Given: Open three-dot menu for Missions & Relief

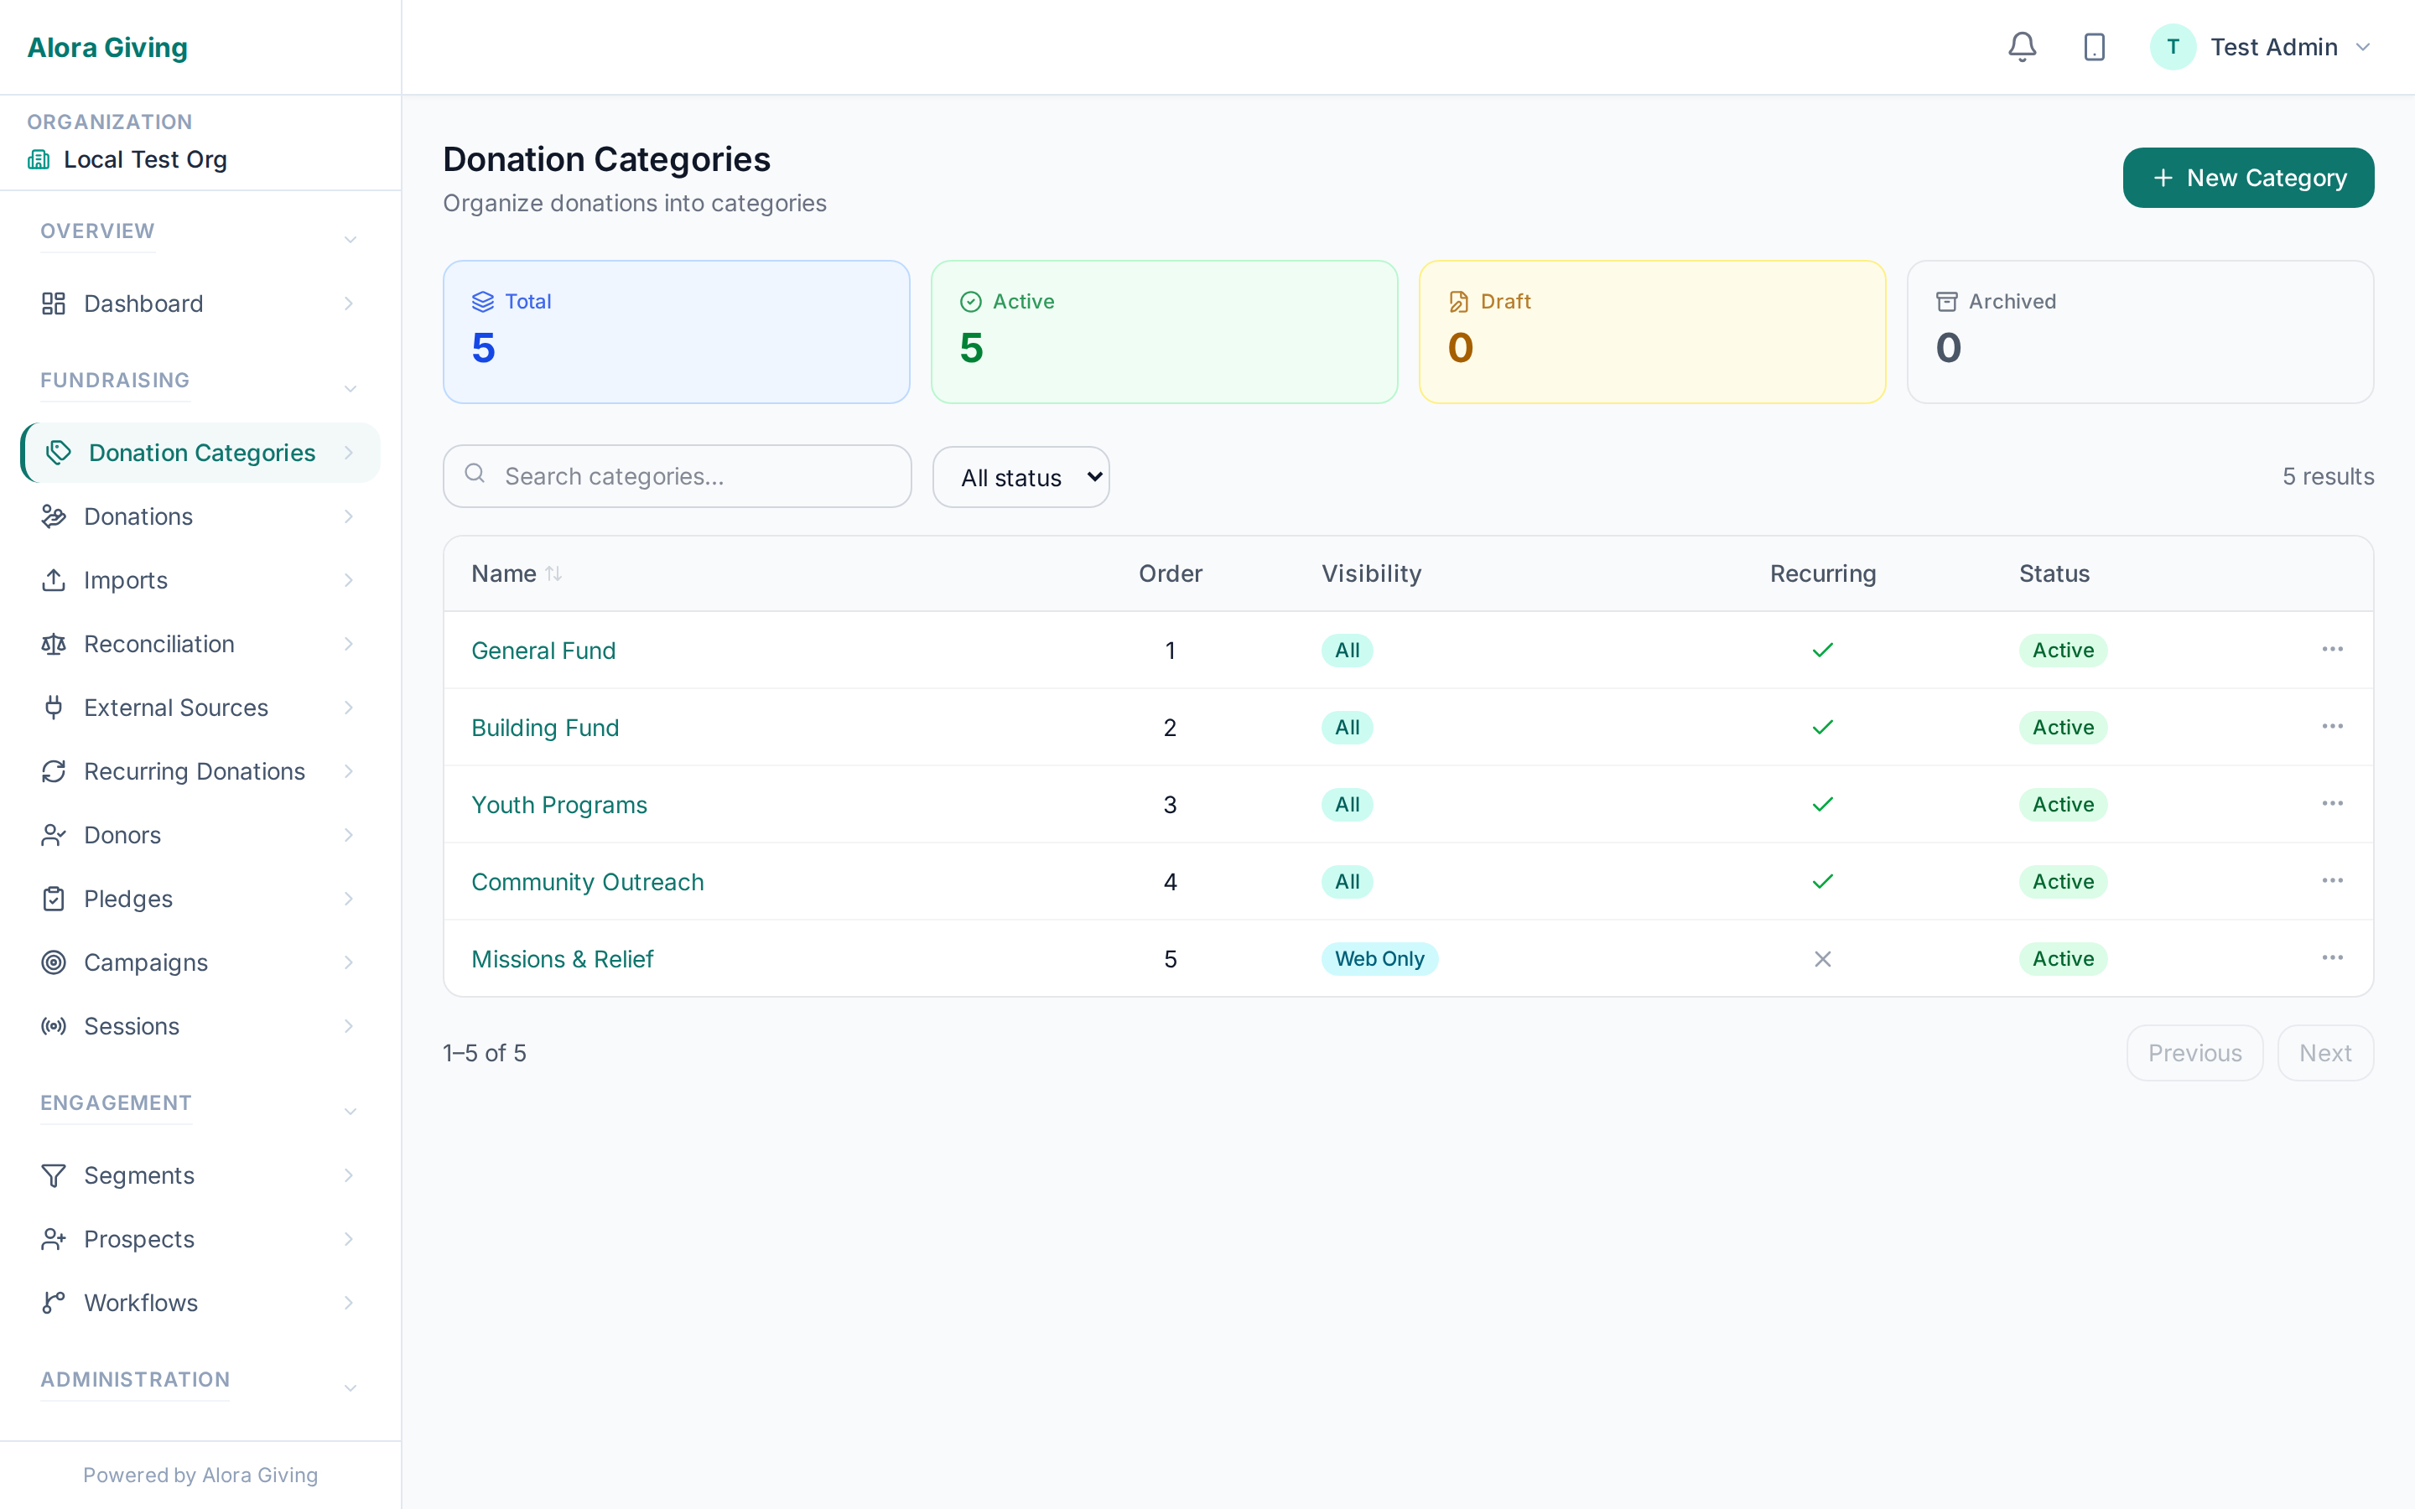Looking at the screenshot, I should pyautogui.click(x=2331, y=958).
